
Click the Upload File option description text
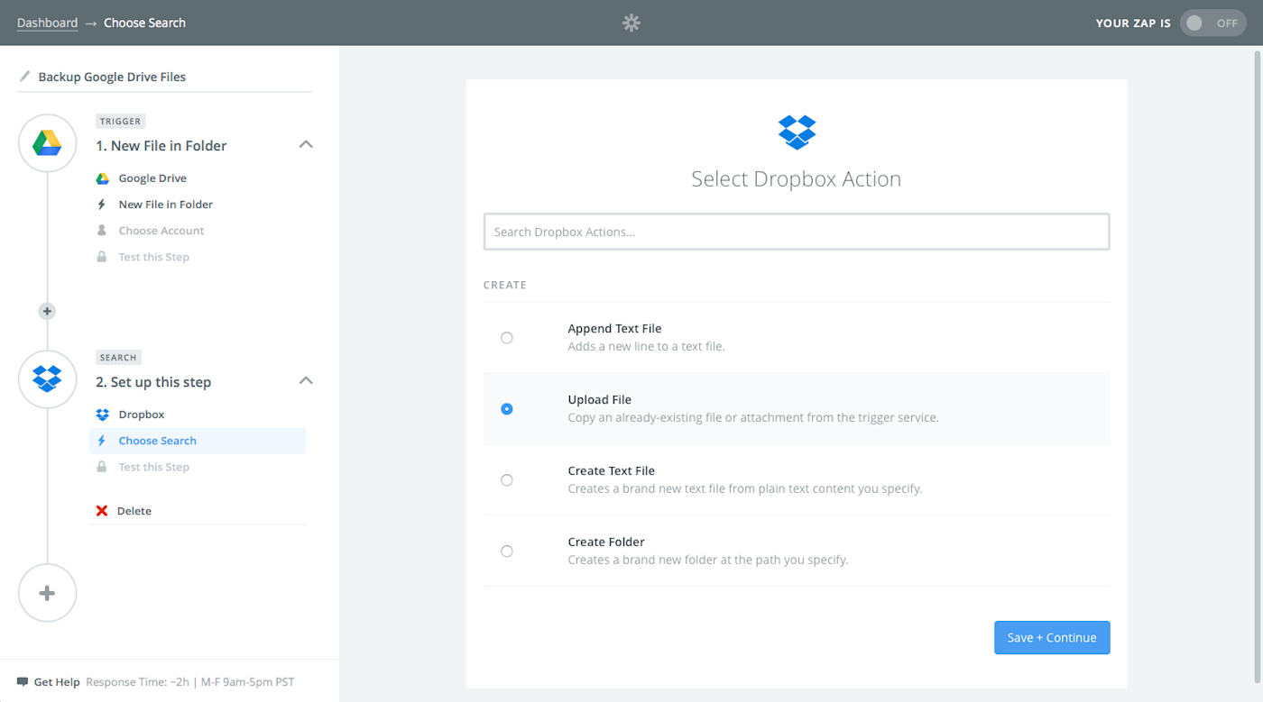tap(753, 418)
